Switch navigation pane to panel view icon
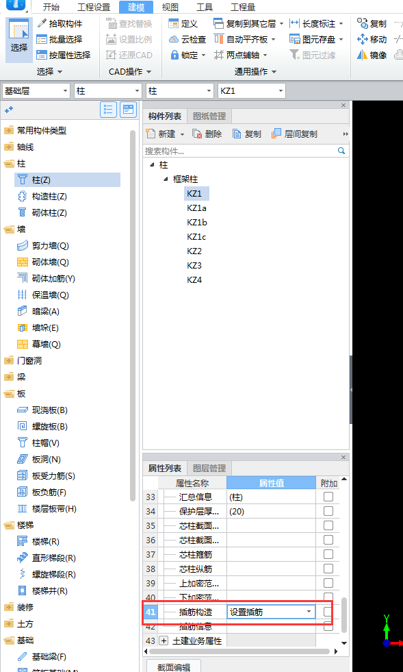Image resolution: width=403 pixels, height=672 pixels. [x=129, y=110]
